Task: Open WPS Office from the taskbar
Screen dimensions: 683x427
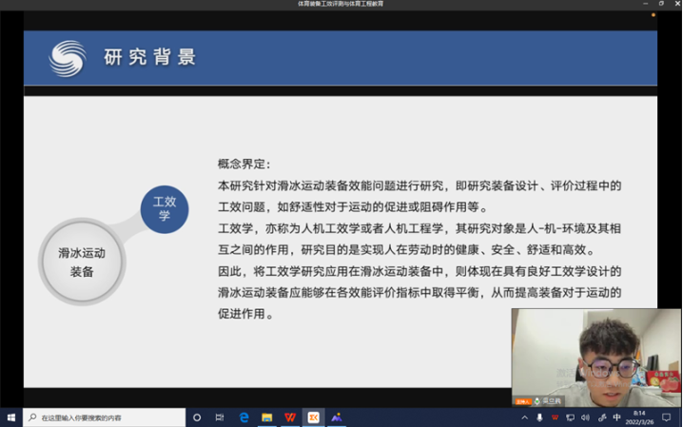Action: 290,417
